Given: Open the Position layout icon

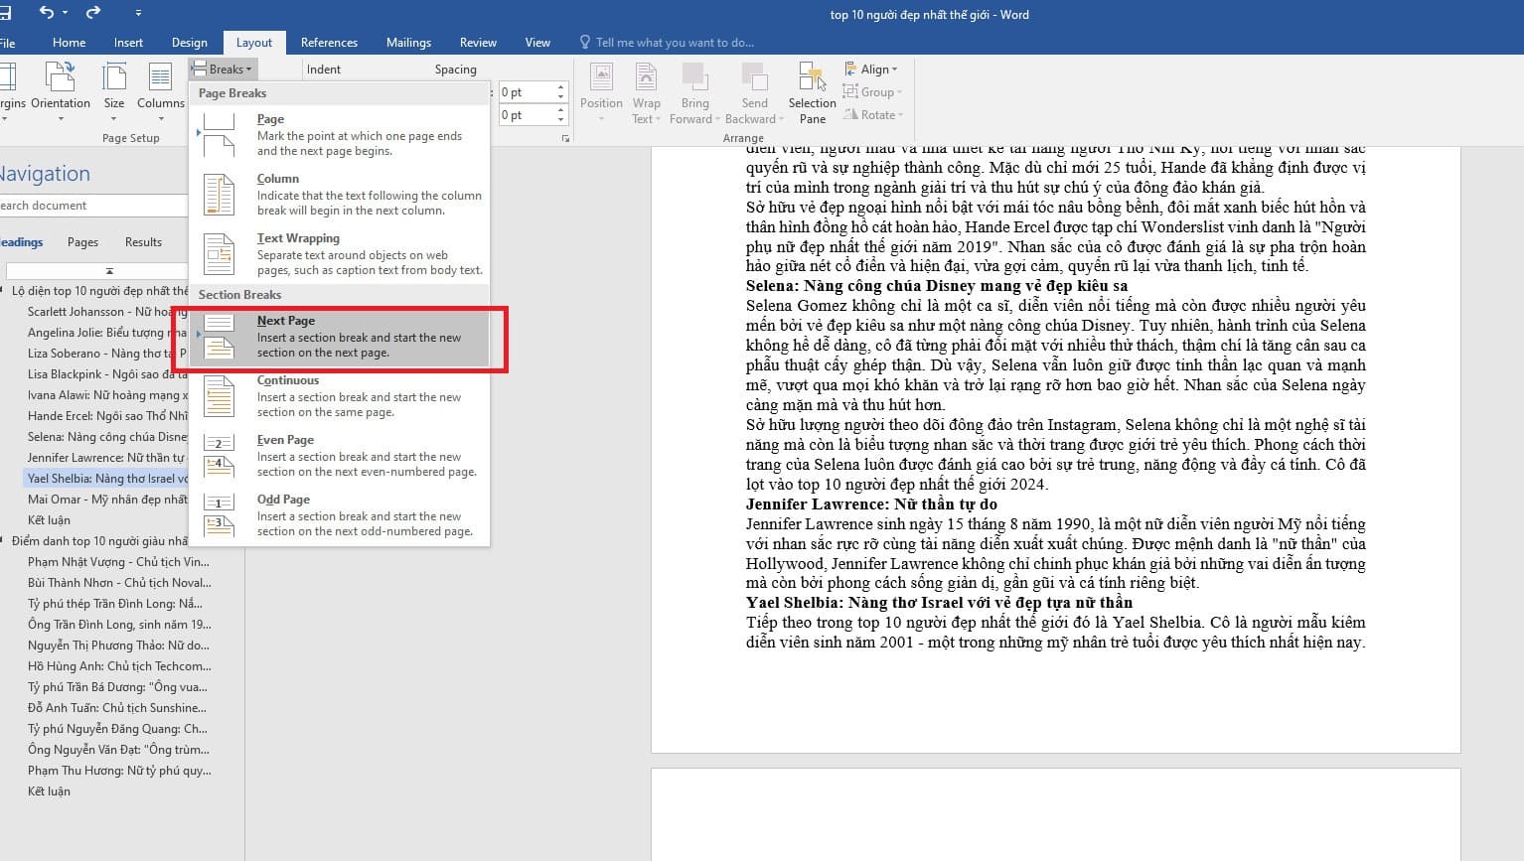Looking at the screenshot, I should [x=601, y=92].
